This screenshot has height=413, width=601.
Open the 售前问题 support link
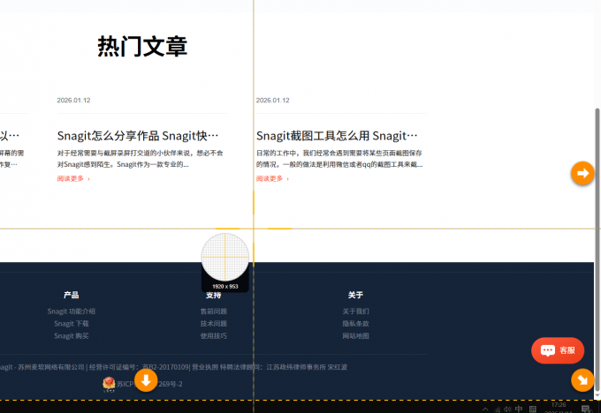click(x=214, y=312)
